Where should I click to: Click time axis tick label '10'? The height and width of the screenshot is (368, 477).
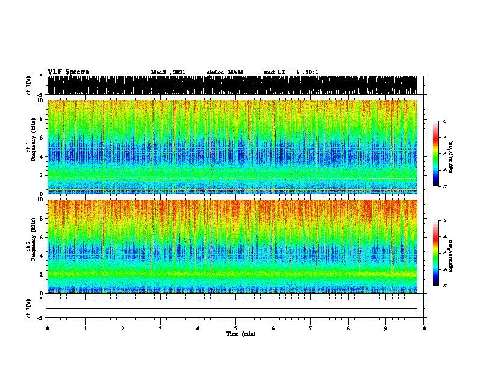[423, 328]
